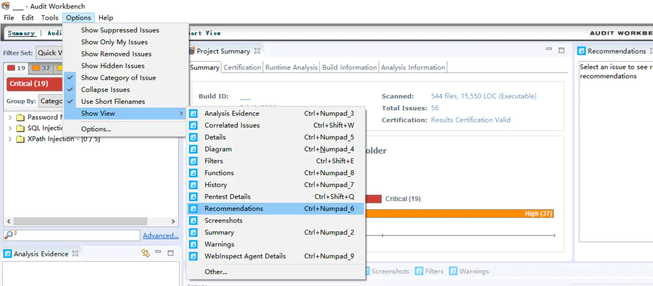Click the History view icon
This screenshot has height=286, width=653.
tap(193, 185)
